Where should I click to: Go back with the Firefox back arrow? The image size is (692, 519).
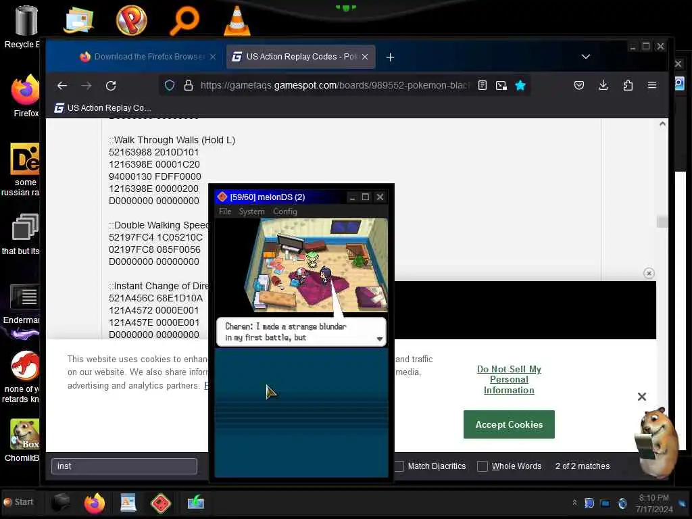(62, 86)
